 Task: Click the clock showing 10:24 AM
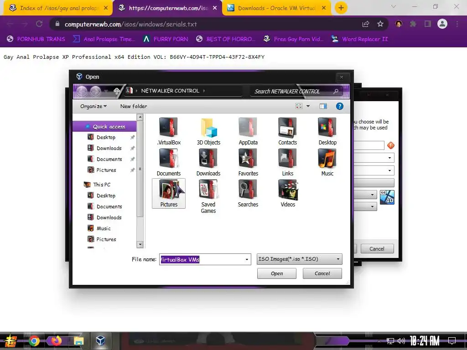pyautogui.click(x=425, y=341)
